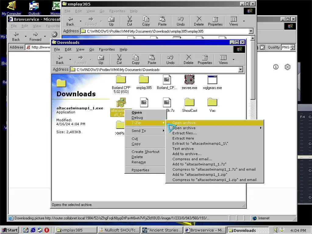The image size is (312, 234).
Task: Open the Back history arrow in the Downloads toolbar
Action: [x=70, y=59]
